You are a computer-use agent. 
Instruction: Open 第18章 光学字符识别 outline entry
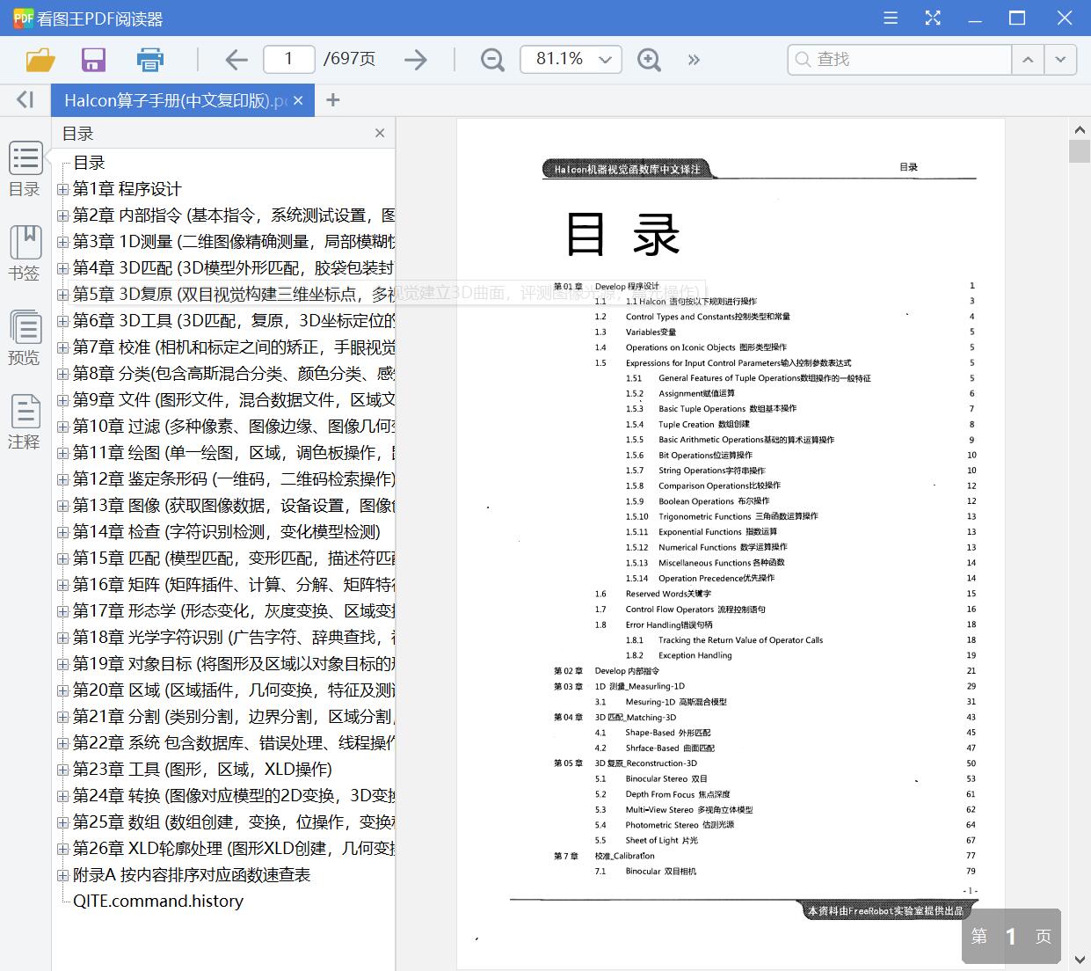(x=234, y=638)
